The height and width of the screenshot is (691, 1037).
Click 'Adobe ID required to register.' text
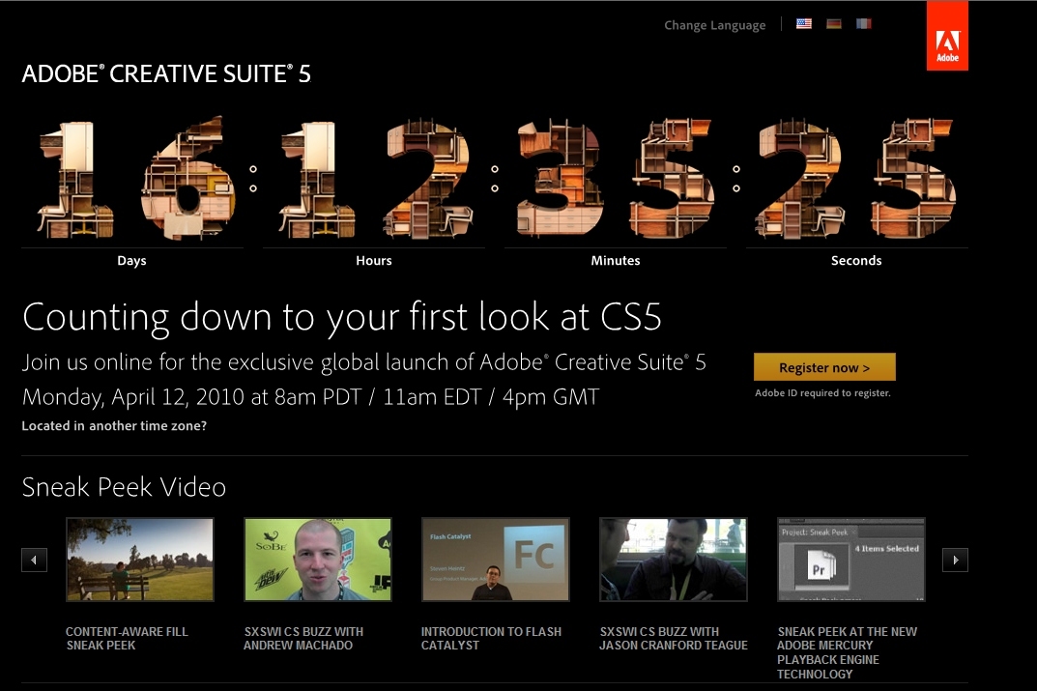(822, 392)
